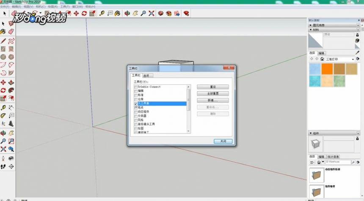This screenshot has height=201, width=364.
Task: Open the 相机(C) menu
Action: coord(41,7)
